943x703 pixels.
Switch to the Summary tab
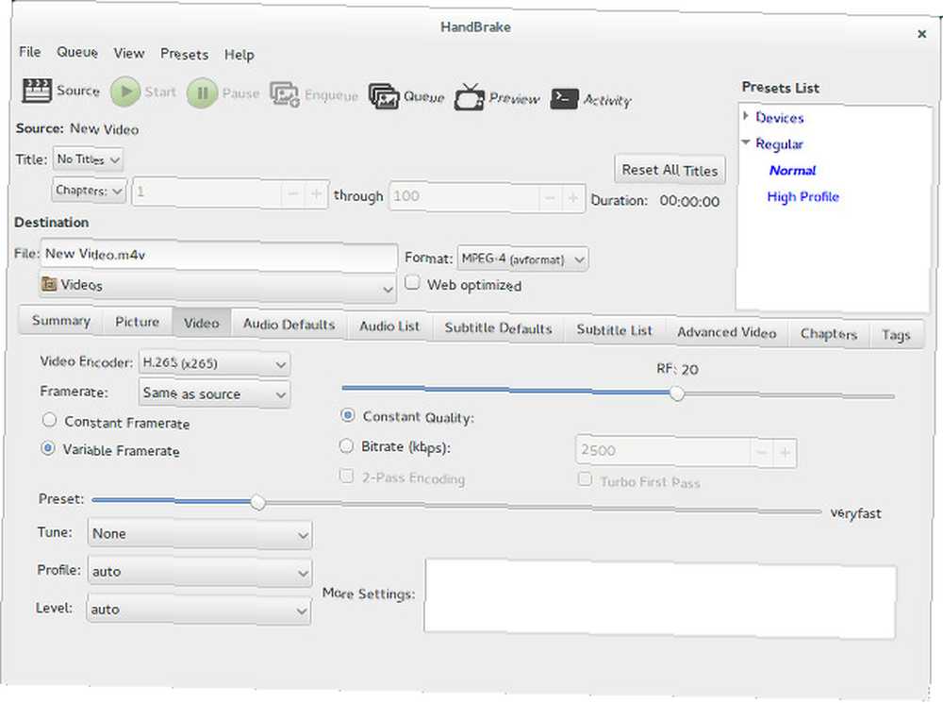click(60, 320)
